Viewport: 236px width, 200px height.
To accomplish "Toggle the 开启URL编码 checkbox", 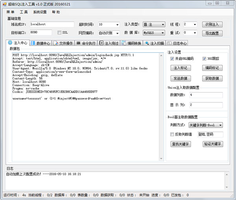I will (172, 59).
